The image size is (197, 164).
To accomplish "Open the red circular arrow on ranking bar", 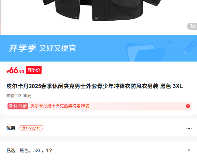I will pyautogui.click(x=188, y=106).
